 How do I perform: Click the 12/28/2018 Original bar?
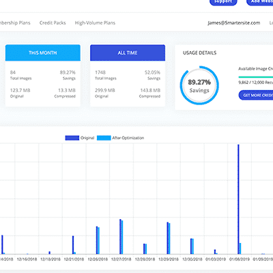click(144, 248)
